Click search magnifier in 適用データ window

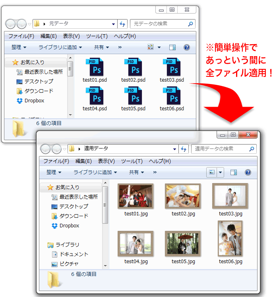(x=252, y=149)
